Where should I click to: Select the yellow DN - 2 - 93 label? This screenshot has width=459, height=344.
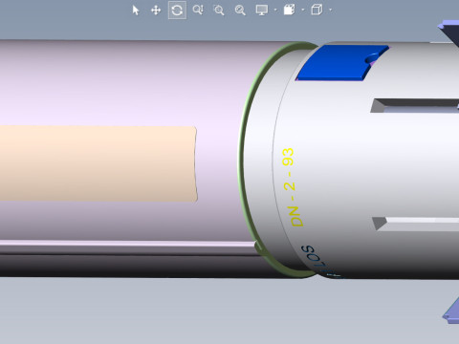tap(293, 187)
